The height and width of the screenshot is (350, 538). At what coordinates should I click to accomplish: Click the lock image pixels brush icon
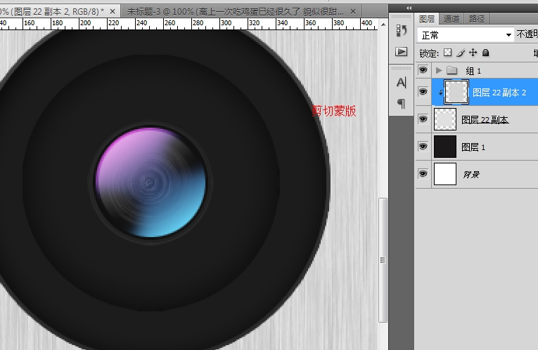[x=461, y=53]
